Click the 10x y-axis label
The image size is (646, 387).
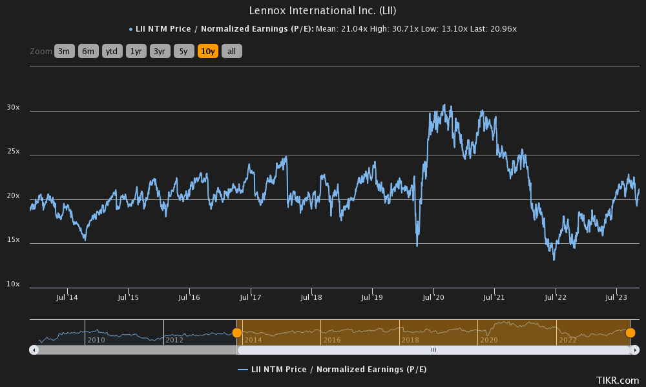(x=13, y=284)
